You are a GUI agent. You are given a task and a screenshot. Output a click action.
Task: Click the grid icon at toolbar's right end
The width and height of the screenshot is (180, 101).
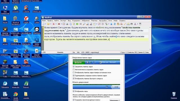tap(140, 24)
